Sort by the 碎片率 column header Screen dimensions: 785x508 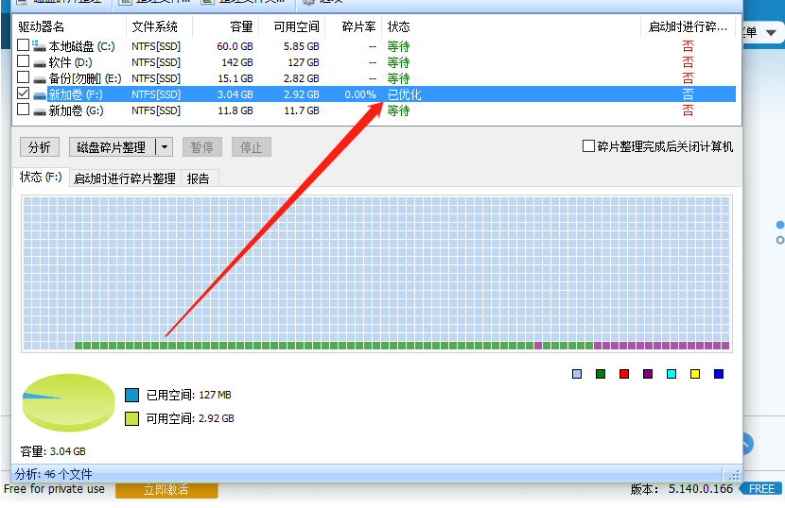(354, 26)
